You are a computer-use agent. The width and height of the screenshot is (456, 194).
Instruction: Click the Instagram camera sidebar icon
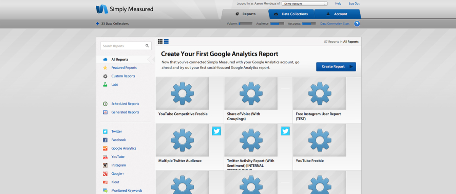point(105,165)
